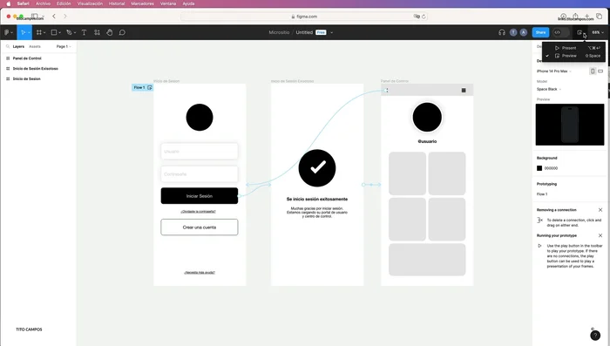
Task: Select the Panel de Control layer
Action: click(27, 58)
